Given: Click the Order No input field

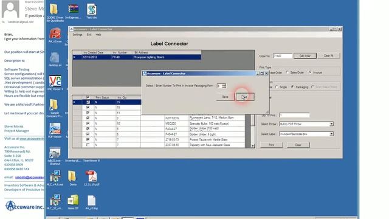Looking at the screenshot, I should pos(282,56).
